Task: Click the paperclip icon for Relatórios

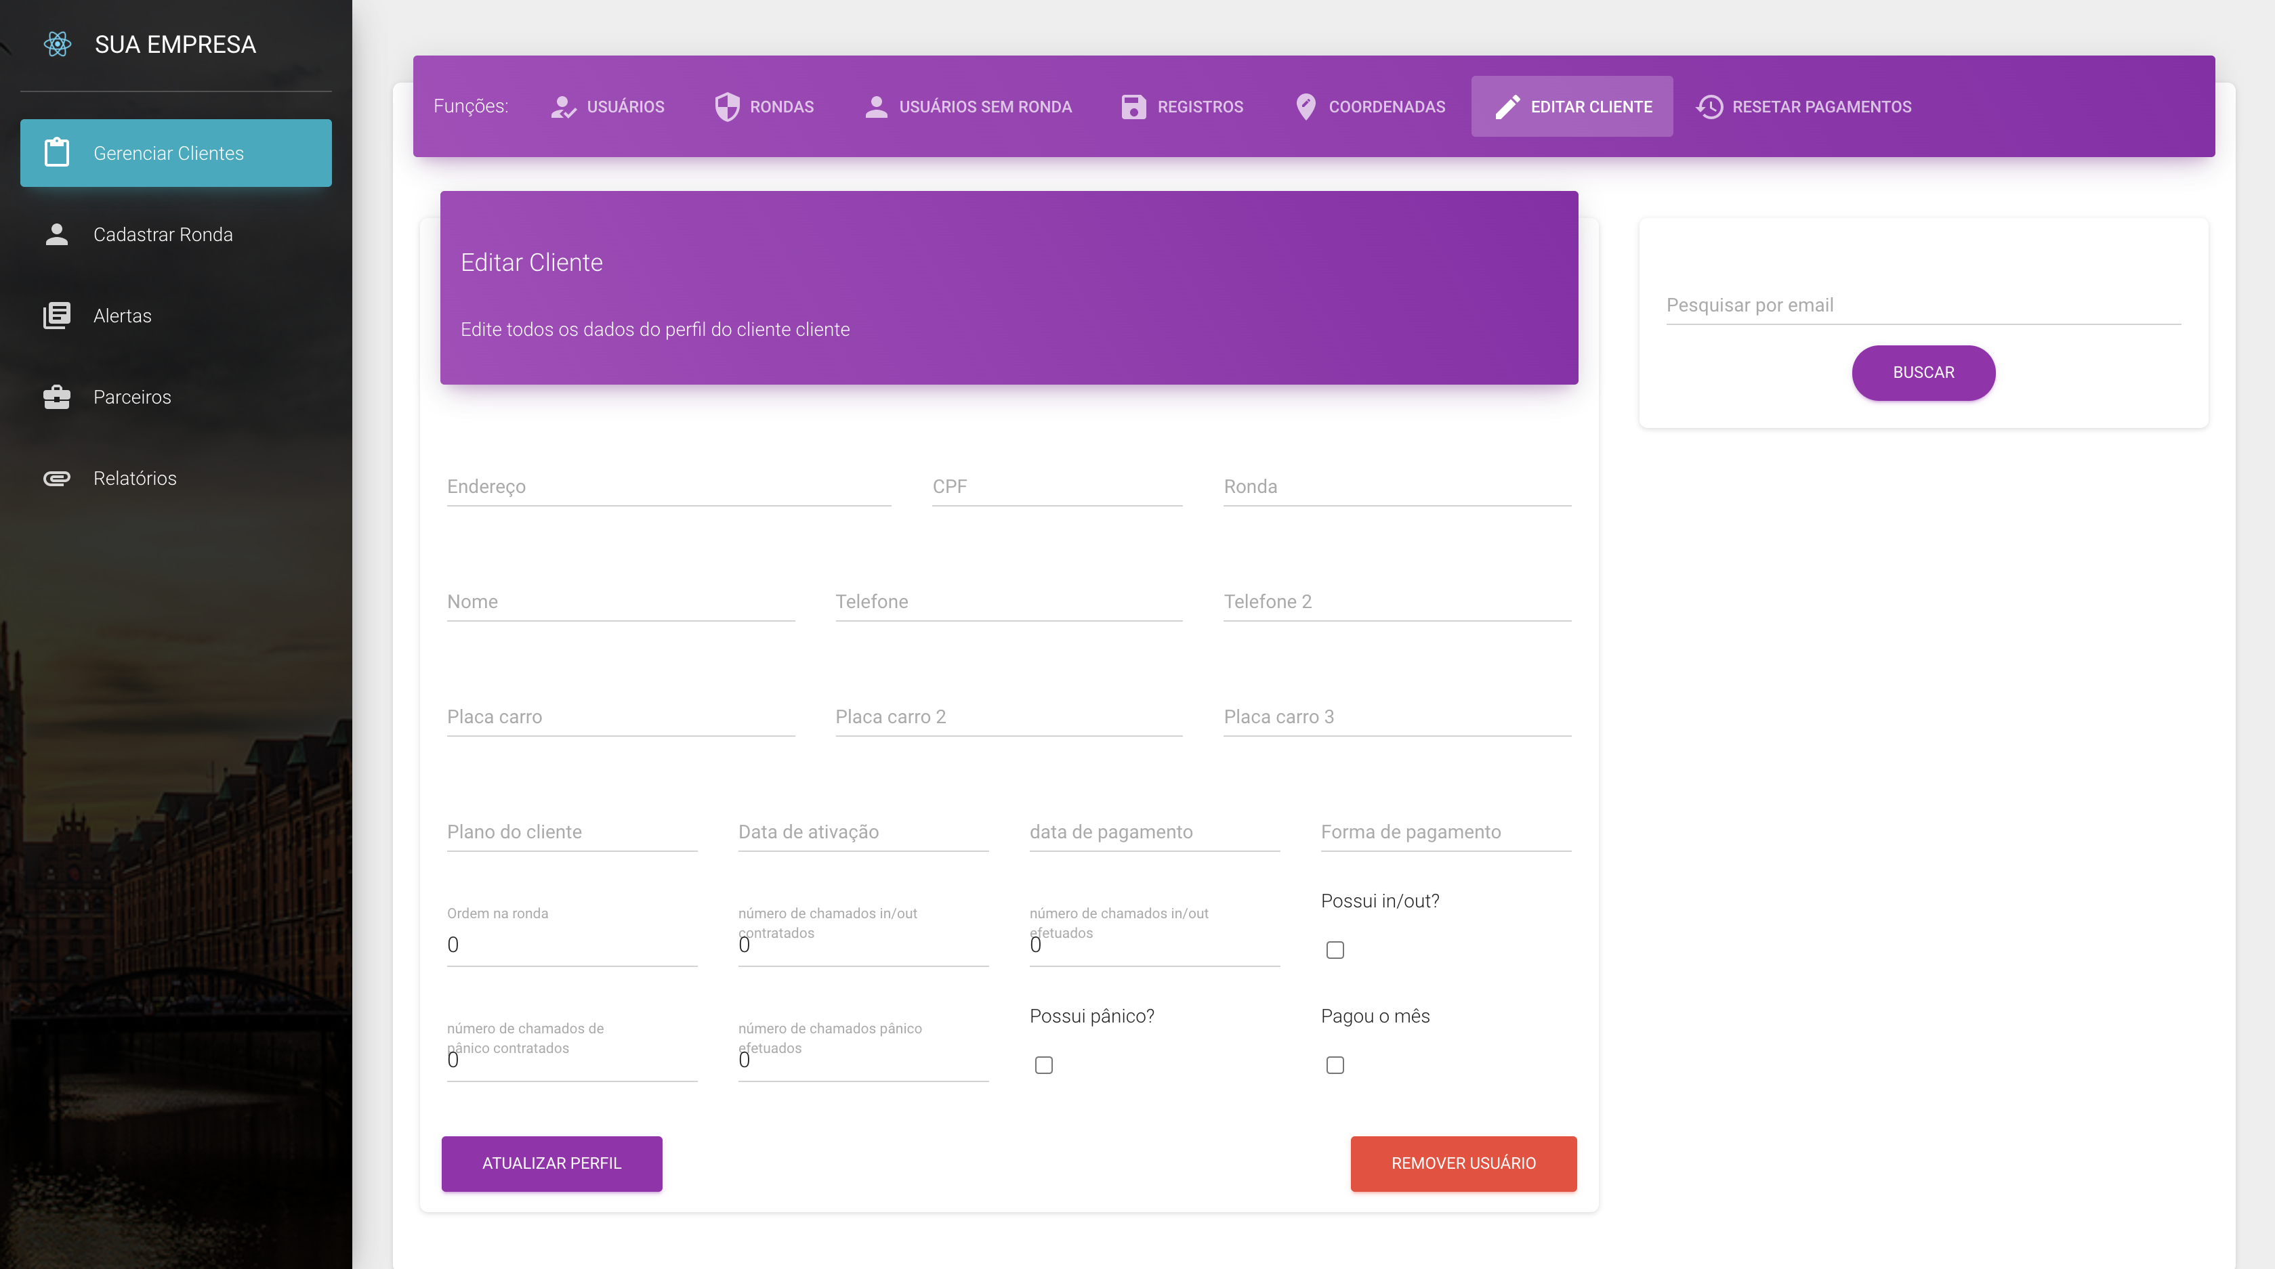Action: pyautogui.click(x=56, y=478)
